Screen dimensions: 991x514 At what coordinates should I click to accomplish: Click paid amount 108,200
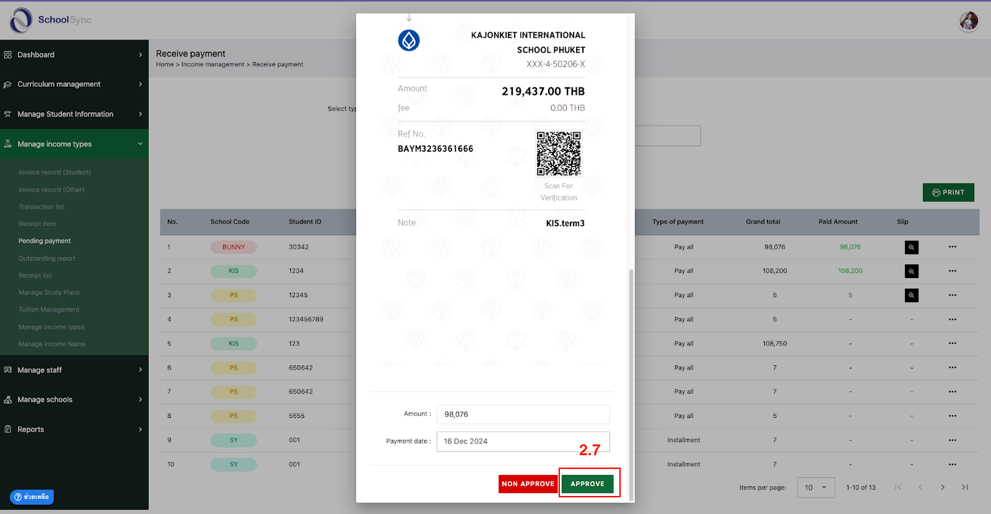[850, 271]
